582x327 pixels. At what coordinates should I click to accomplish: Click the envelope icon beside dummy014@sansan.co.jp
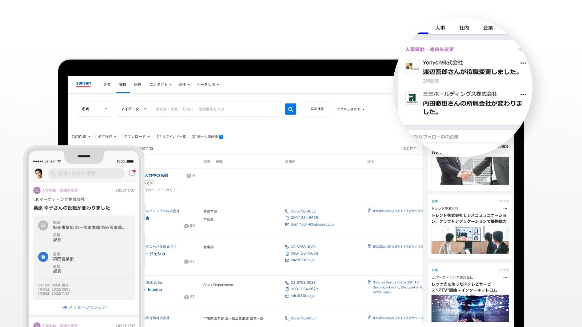point(287,225)
